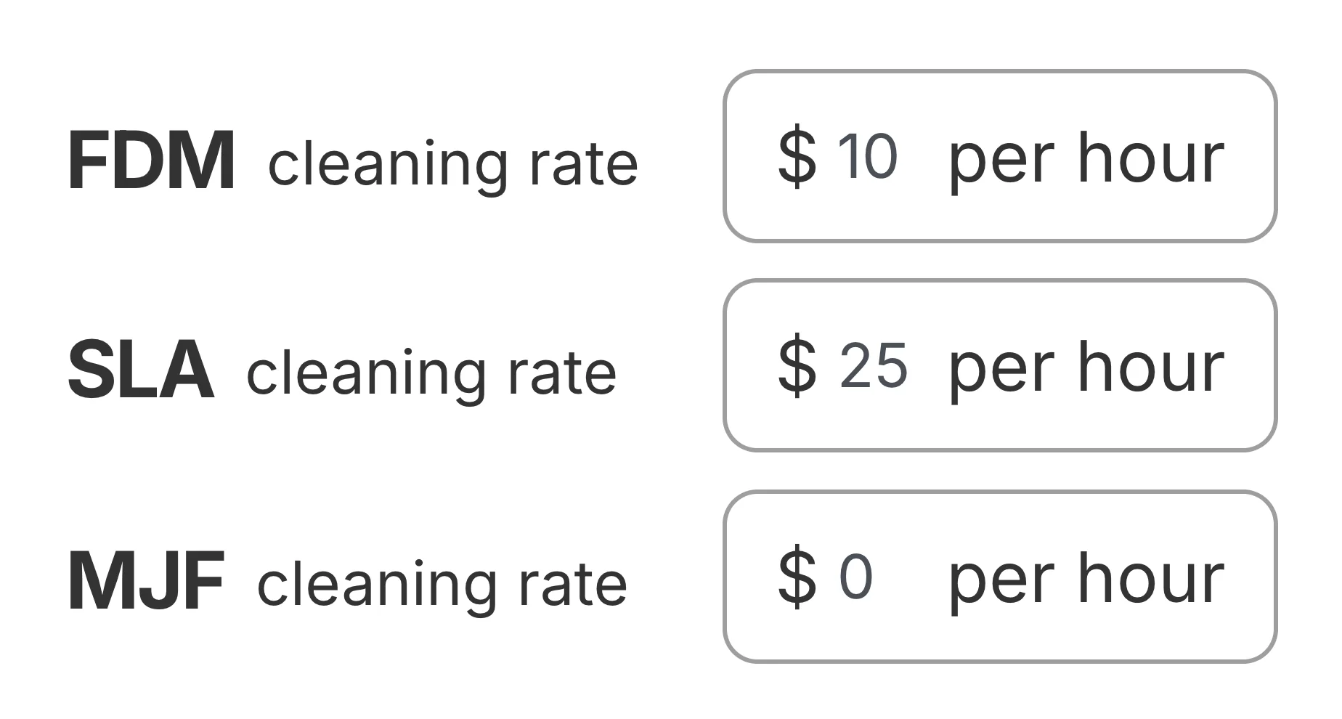Image resolution: width=1342 pixels, height=719 pixels.
Task: Click 'cleaning rate' text beside FDM
Action: [x=452, y=164]
